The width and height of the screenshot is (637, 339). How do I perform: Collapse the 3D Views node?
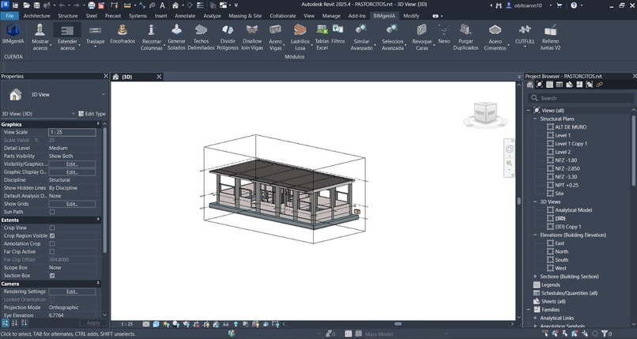point(535,202)
